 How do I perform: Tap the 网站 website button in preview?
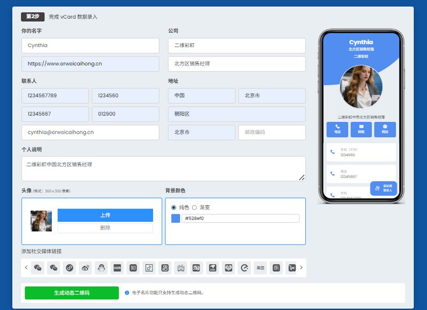385,129
